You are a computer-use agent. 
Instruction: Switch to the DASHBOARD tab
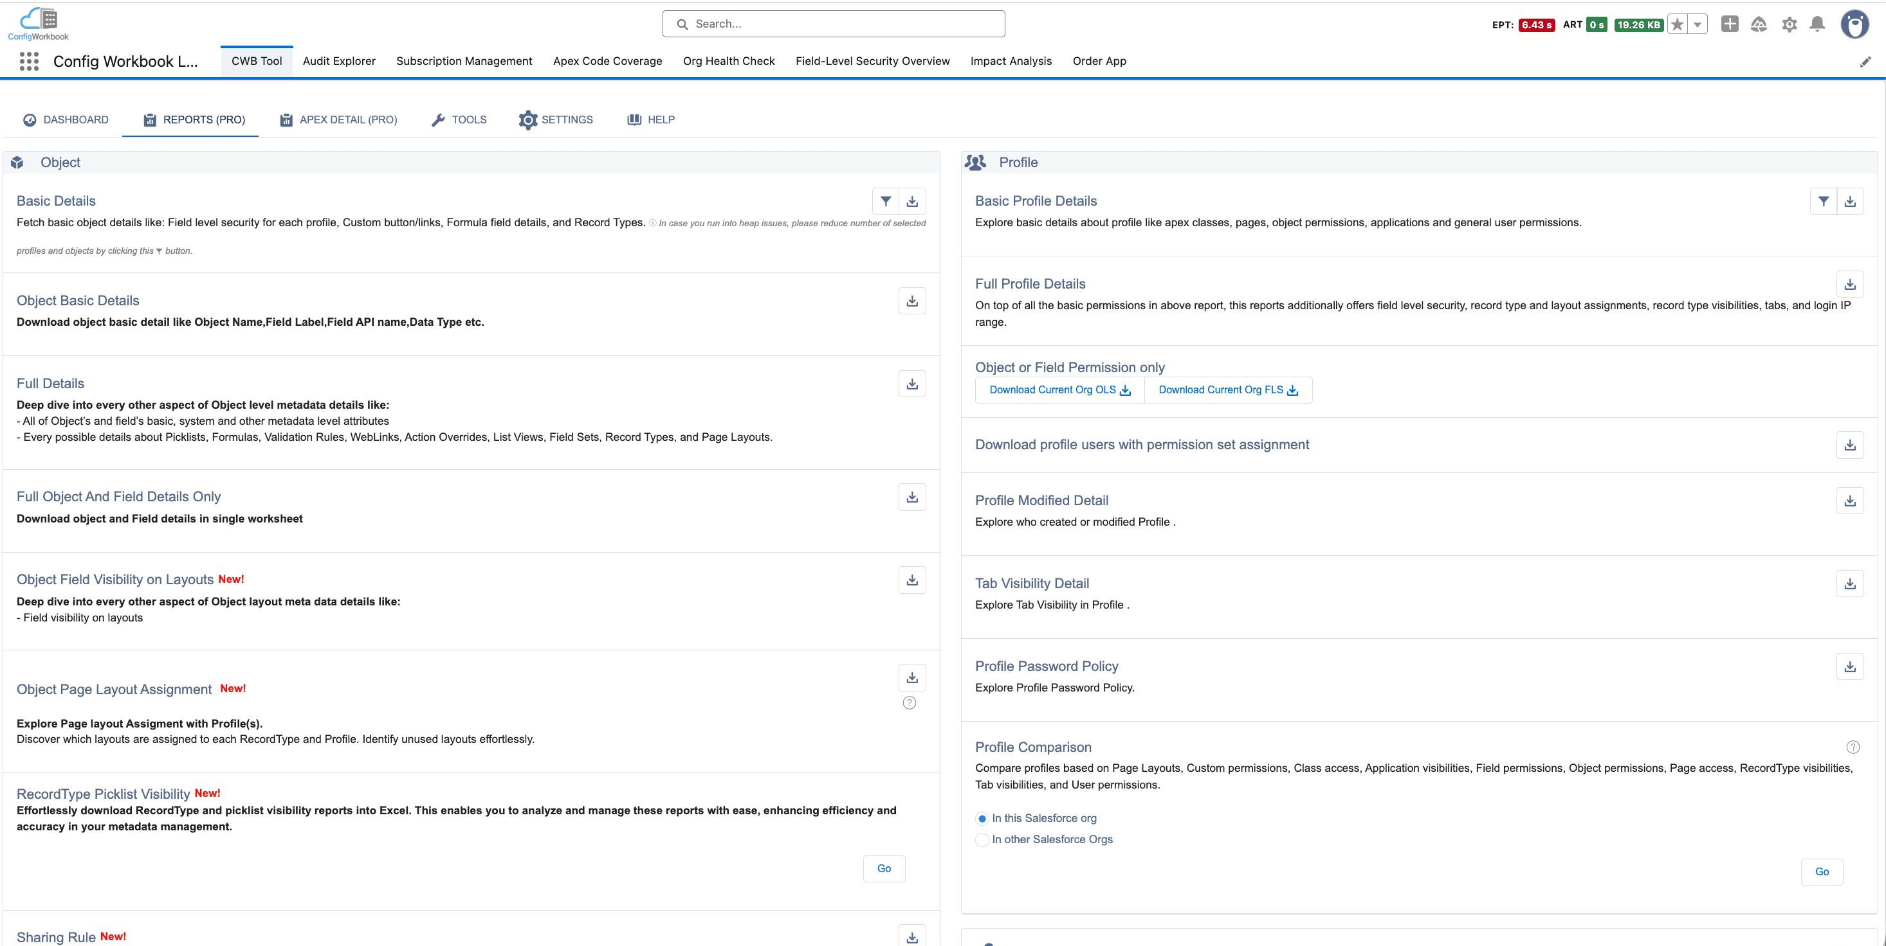pyautogui.click(x=66, y=120)
